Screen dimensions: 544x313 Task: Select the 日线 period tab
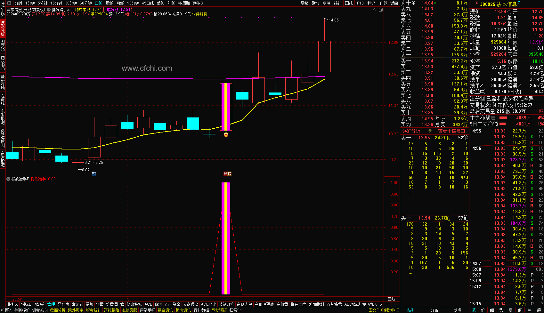[x=99, y=3]
